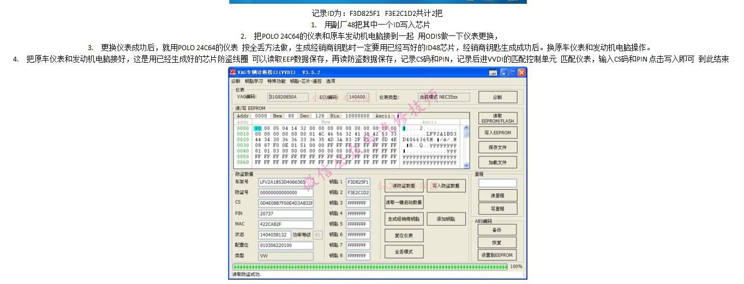Click the 写入EEPROM button
744x284 pixels.
click(x=497, y=132)
